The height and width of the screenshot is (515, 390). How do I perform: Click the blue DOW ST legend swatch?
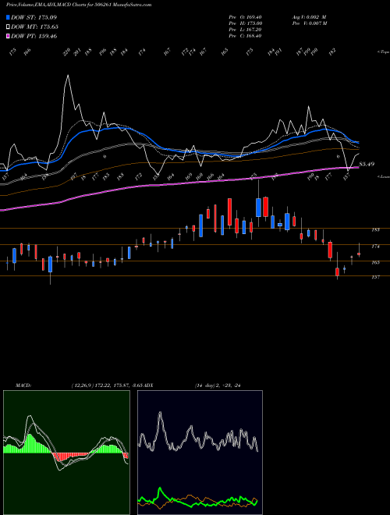point(8,17)
